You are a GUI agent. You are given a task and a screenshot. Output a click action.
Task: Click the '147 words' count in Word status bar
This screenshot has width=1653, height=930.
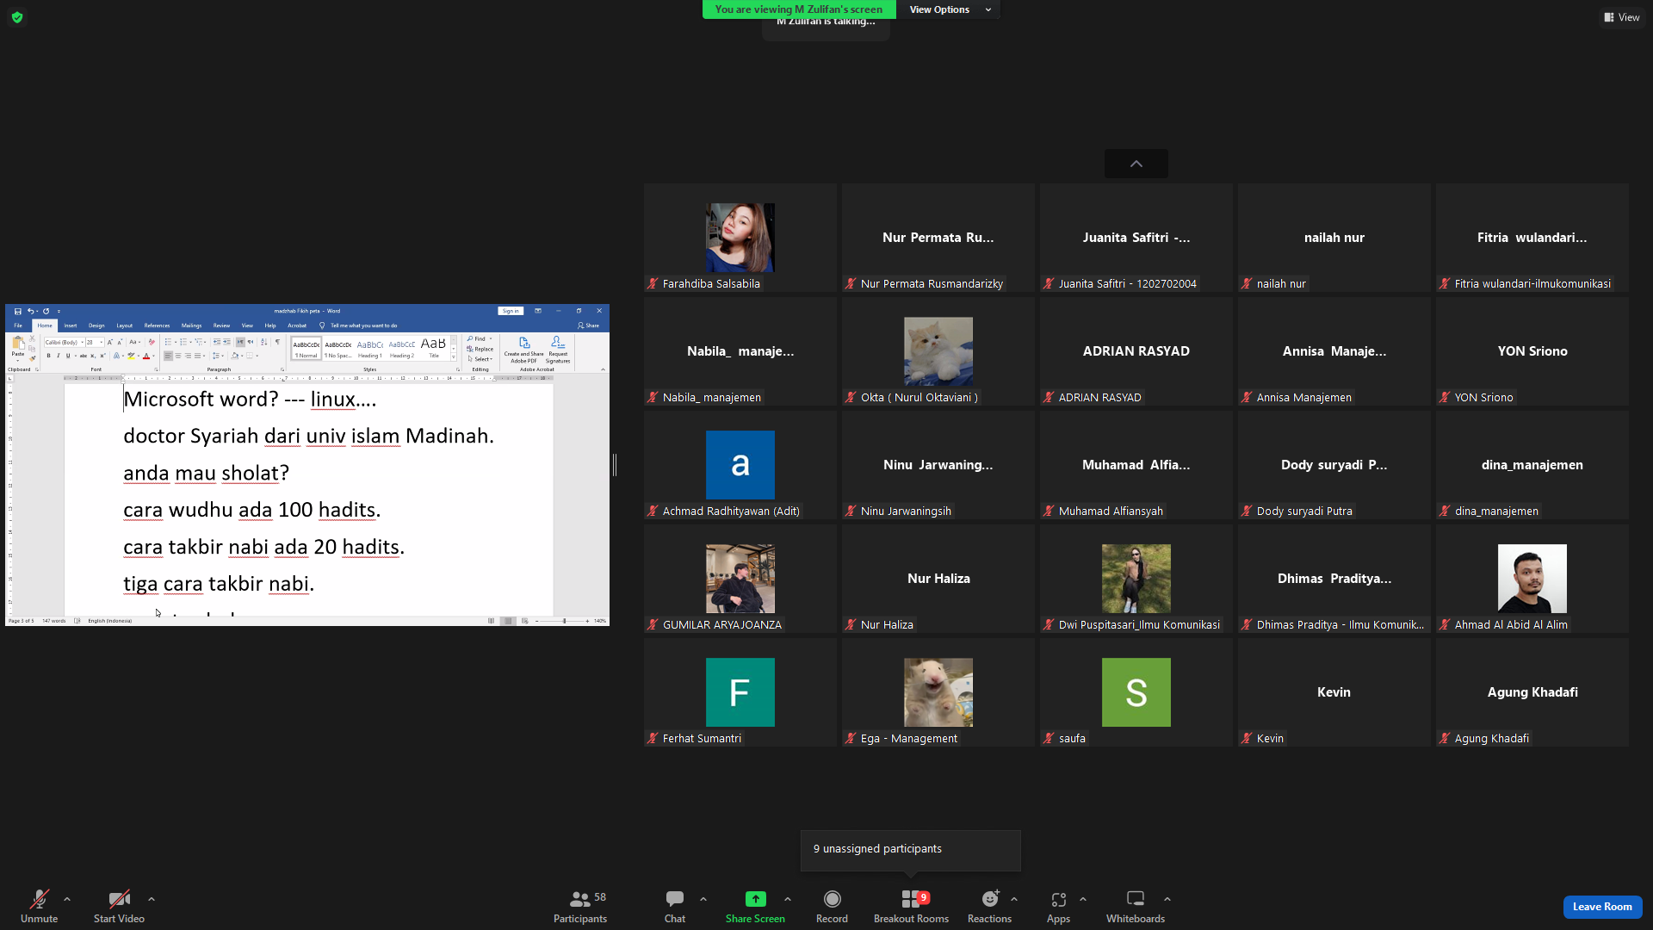pyautogui.click(x=54, y=621)
